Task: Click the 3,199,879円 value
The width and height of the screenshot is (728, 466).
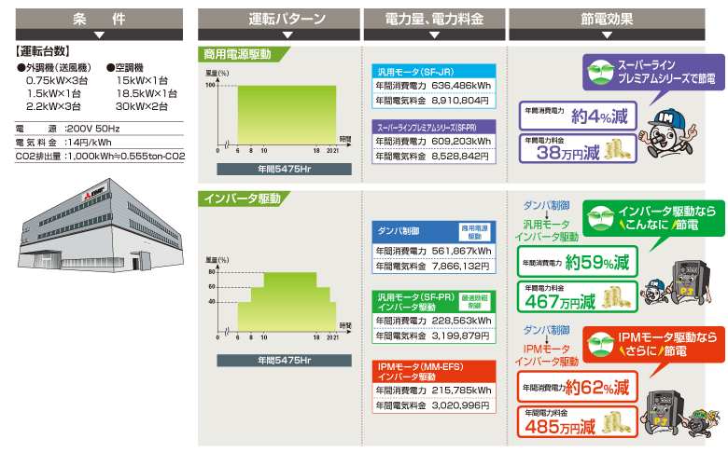Action: 460,336
